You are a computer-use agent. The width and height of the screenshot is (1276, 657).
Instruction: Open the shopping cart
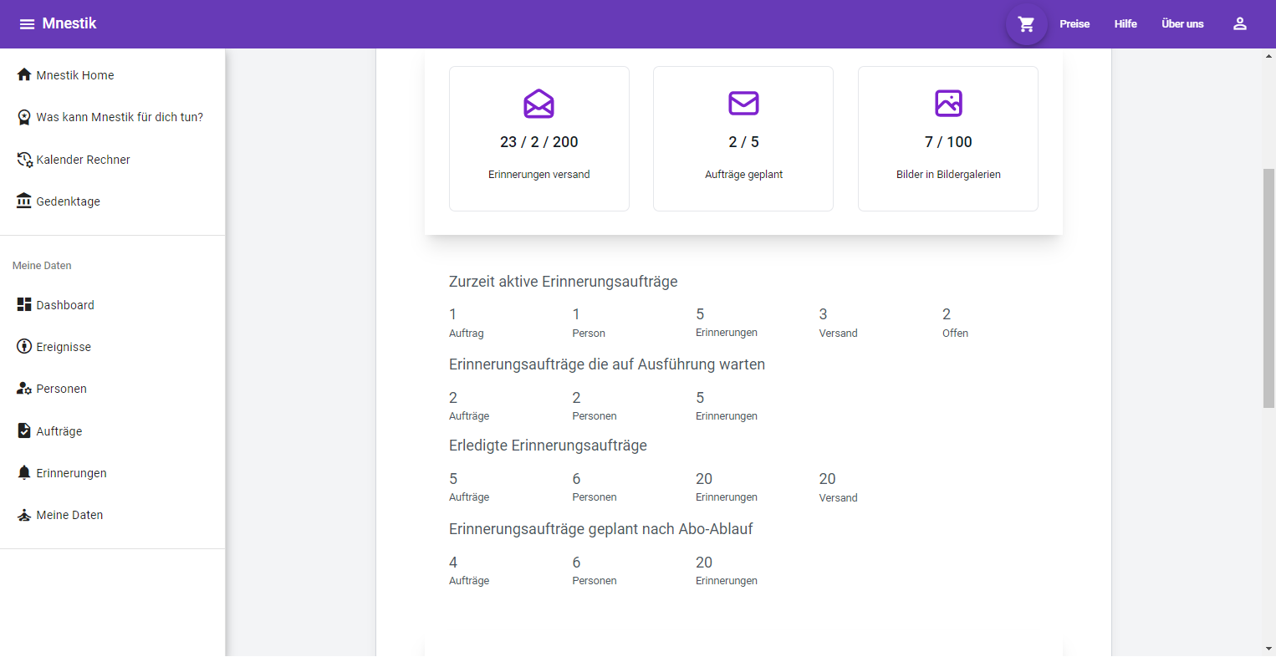(1026, 24)
